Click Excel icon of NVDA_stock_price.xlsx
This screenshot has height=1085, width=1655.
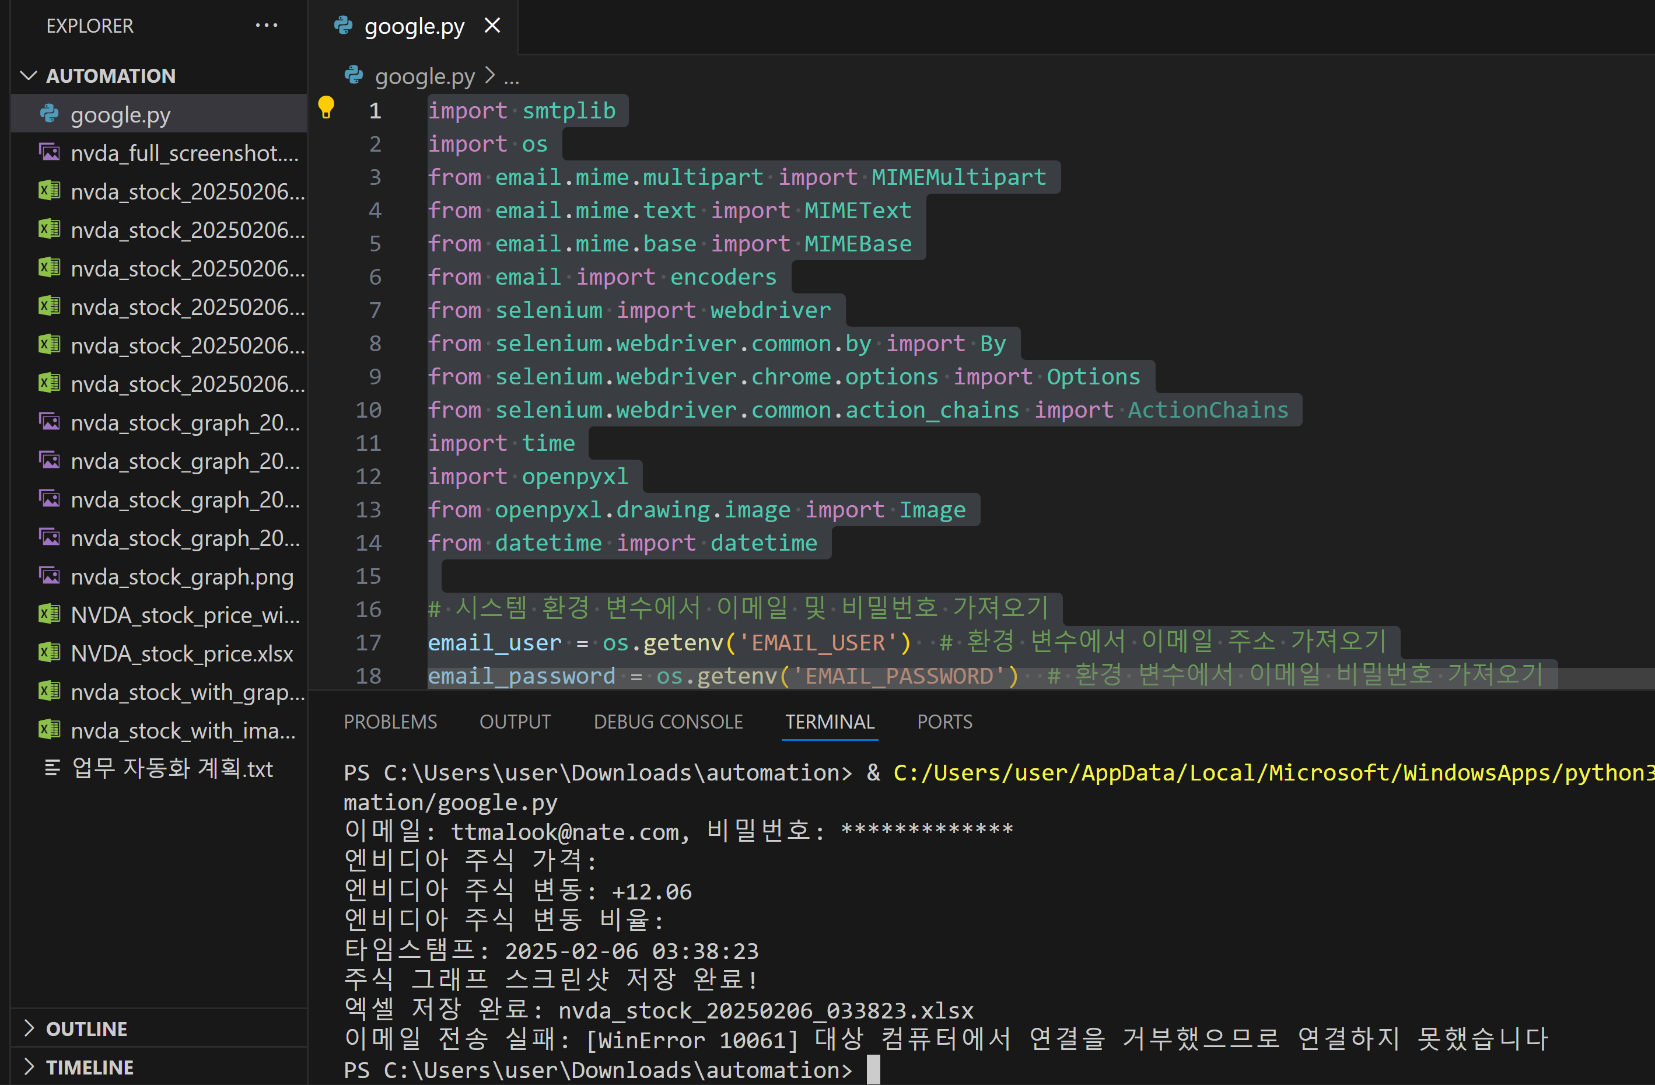pyautogui.click(x=50, y=653)
